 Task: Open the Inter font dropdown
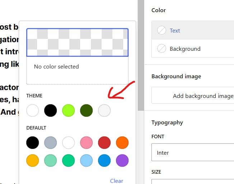(192, 153)
